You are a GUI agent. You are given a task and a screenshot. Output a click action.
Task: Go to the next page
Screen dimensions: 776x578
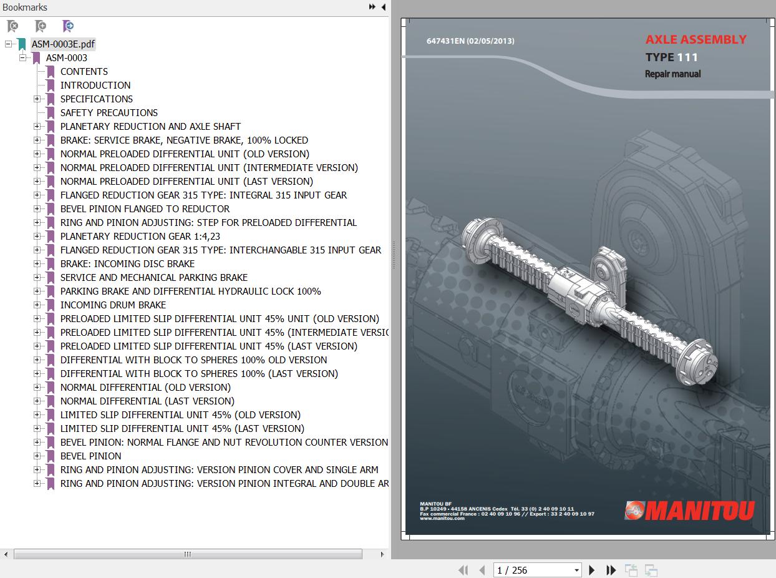592,570
